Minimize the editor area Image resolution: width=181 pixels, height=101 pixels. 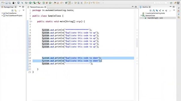click(x=133, y=7)
